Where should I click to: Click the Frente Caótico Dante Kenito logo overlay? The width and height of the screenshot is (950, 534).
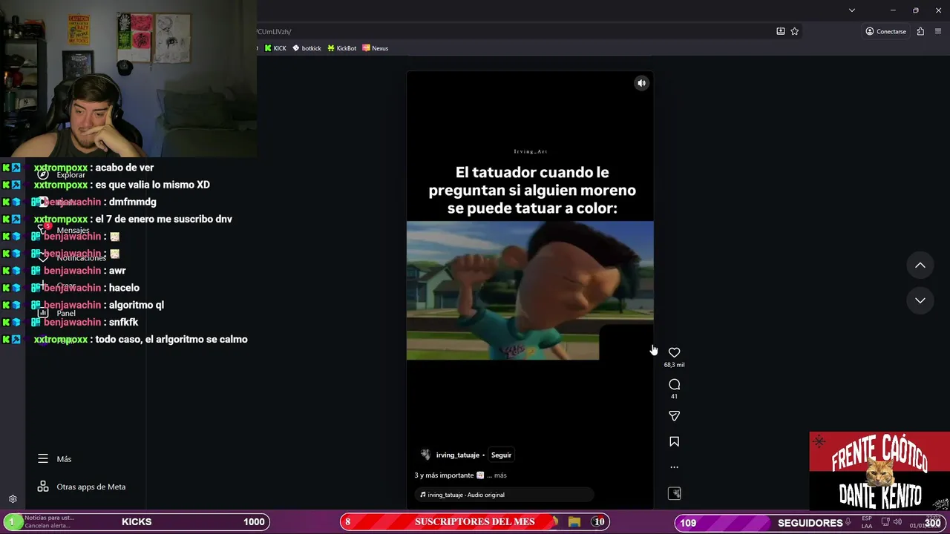(x=879, y=471)
